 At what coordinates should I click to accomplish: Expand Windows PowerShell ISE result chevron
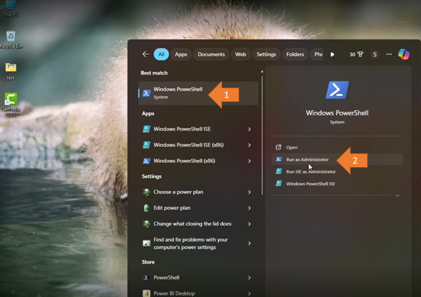point(249,129)
